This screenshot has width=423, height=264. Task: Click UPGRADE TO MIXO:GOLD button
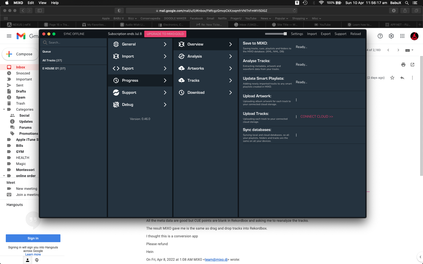coord(165,34)
